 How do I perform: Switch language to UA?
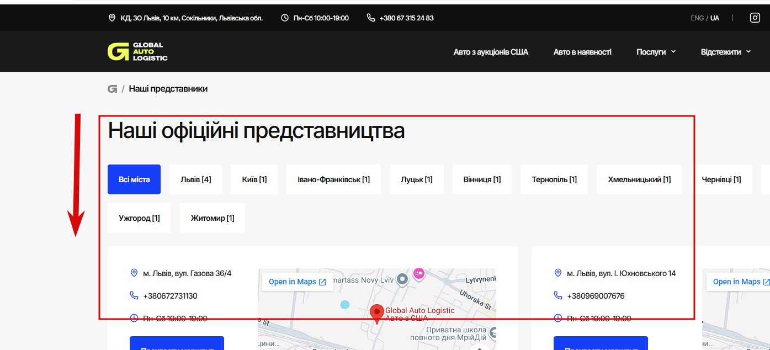tap(715, 18)
